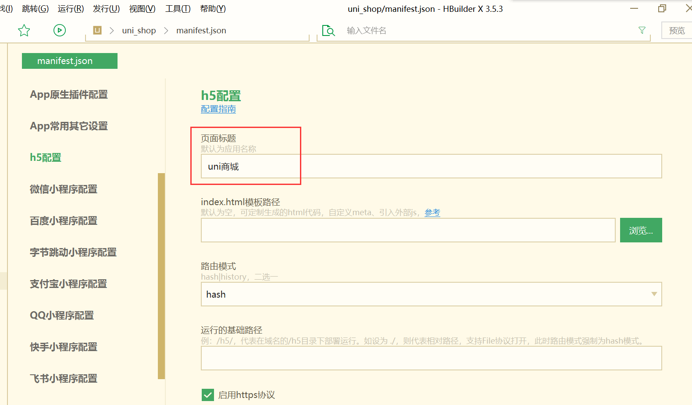This screenshot has width=692, height=405.
Task: Open the 配置指南 link
Action: (218, 109)
